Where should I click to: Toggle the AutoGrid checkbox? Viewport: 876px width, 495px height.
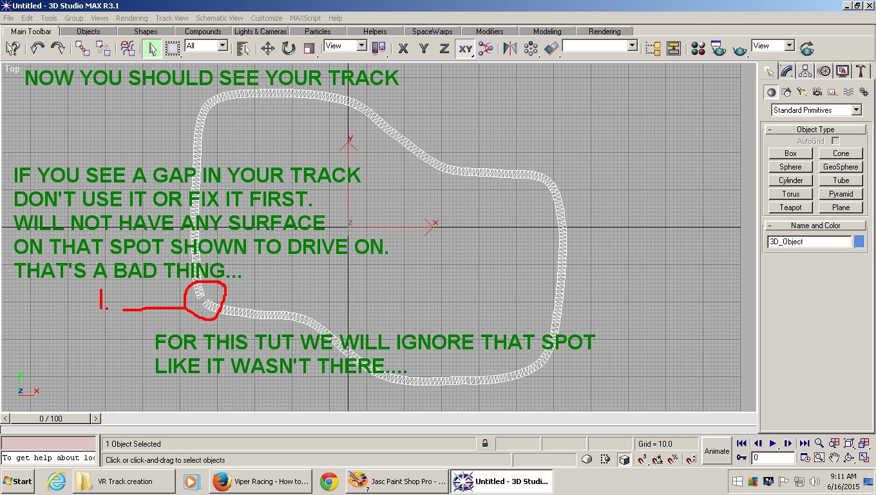click(835, 141)
